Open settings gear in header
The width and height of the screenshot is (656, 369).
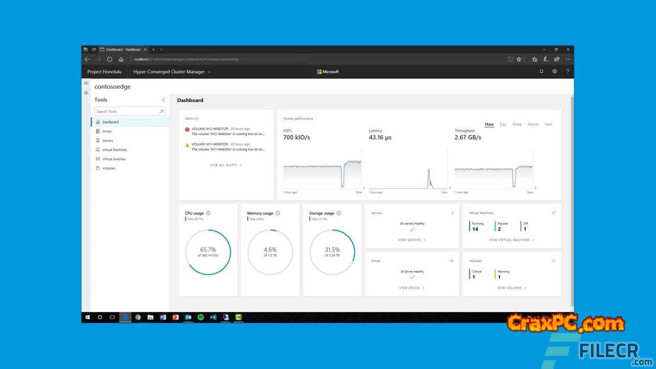(x=555, y=72)
